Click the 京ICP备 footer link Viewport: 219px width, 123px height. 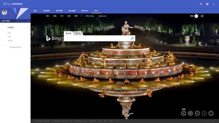(x=43, y=121)
